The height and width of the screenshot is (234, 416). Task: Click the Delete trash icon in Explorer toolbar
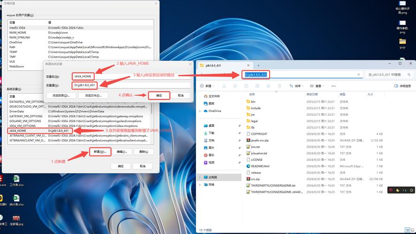(x=280, y=86)
